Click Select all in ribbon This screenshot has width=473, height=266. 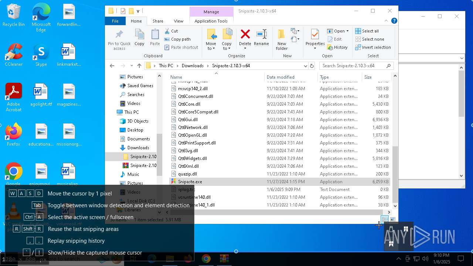[367, 31]
